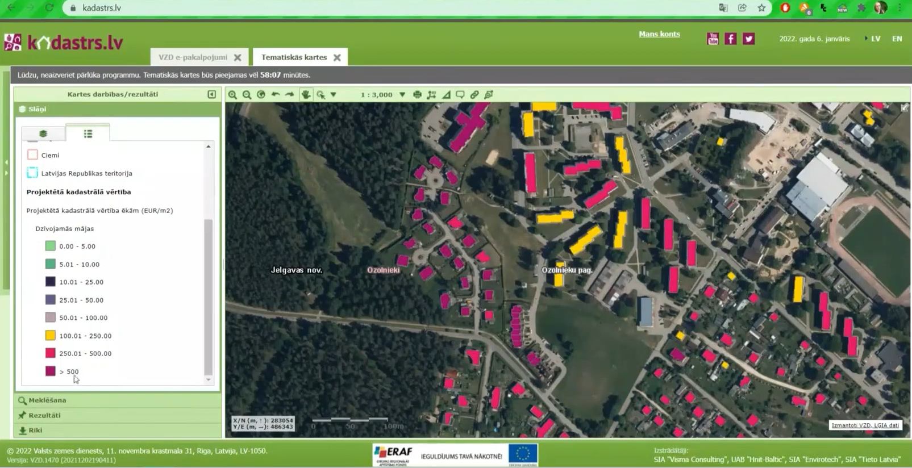Open the map scale 1:3,000 dropdown

tap(402, 95)
